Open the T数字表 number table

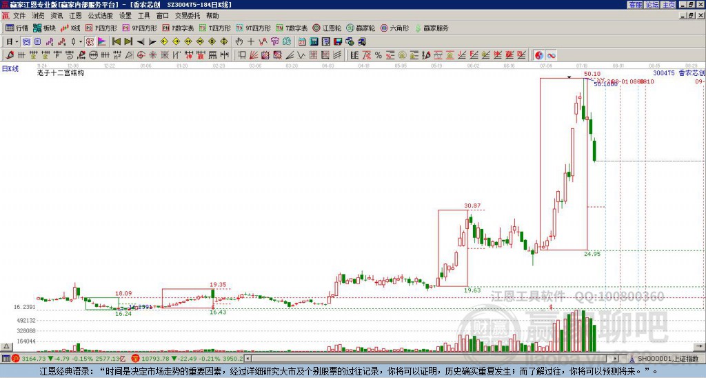click(292, 28)
